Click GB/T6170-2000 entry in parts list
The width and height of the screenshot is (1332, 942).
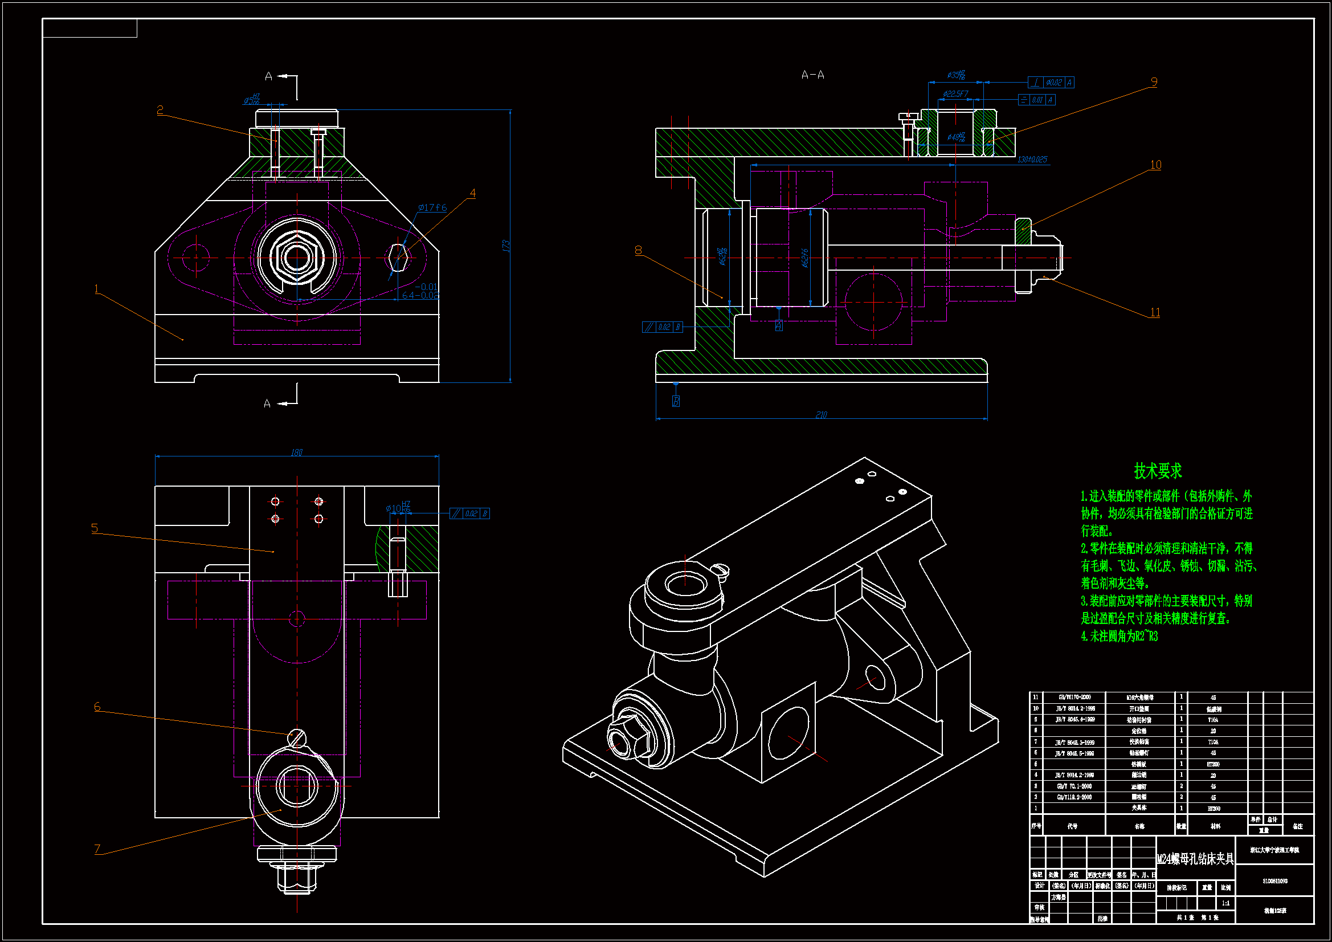click(x=1074, y=697)
